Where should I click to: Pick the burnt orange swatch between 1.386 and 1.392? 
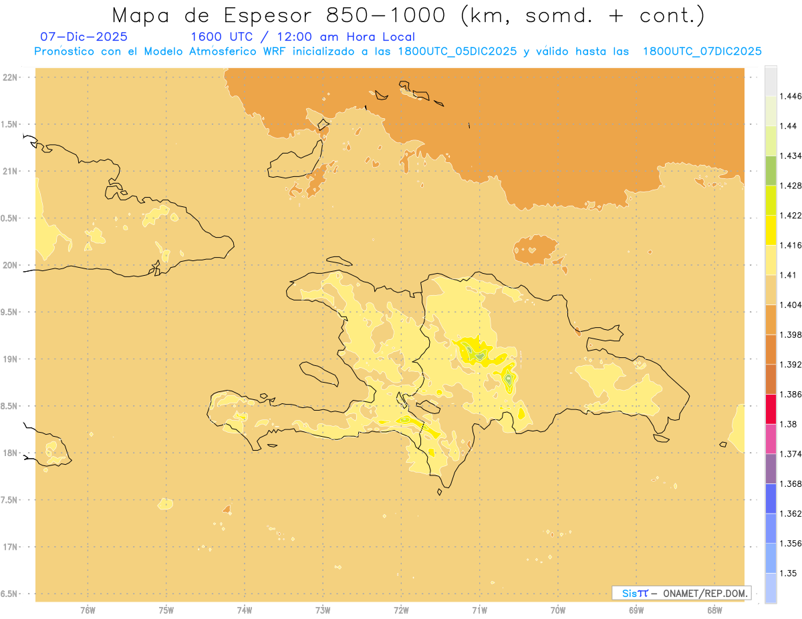click(771, 379)
